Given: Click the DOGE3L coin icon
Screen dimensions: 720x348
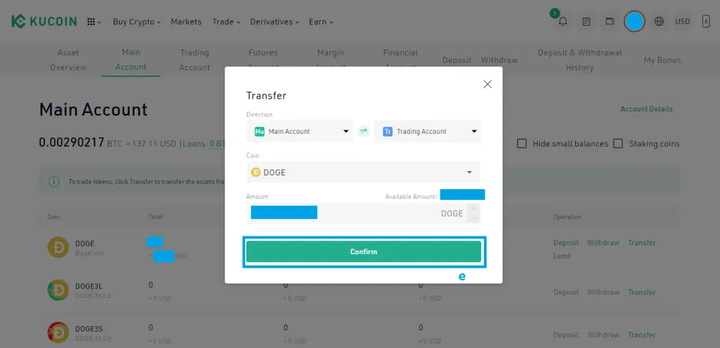Looking at the screenshot, I should (x=58, y=290).
